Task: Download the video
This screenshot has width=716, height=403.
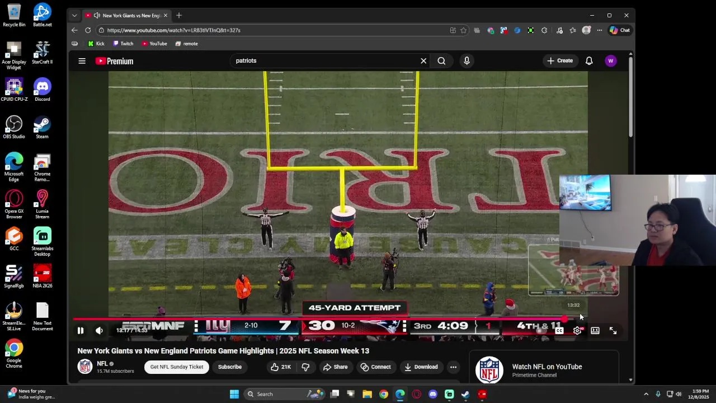Action: coord(421,367)
